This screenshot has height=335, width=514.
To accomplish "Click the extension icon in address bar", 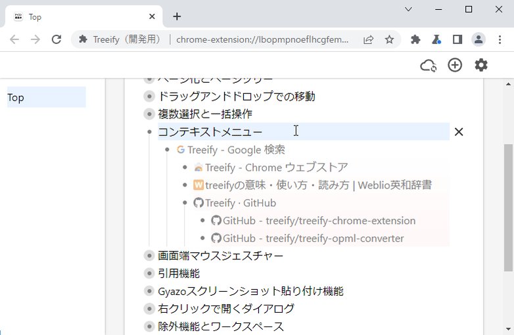I will (83, 39).
